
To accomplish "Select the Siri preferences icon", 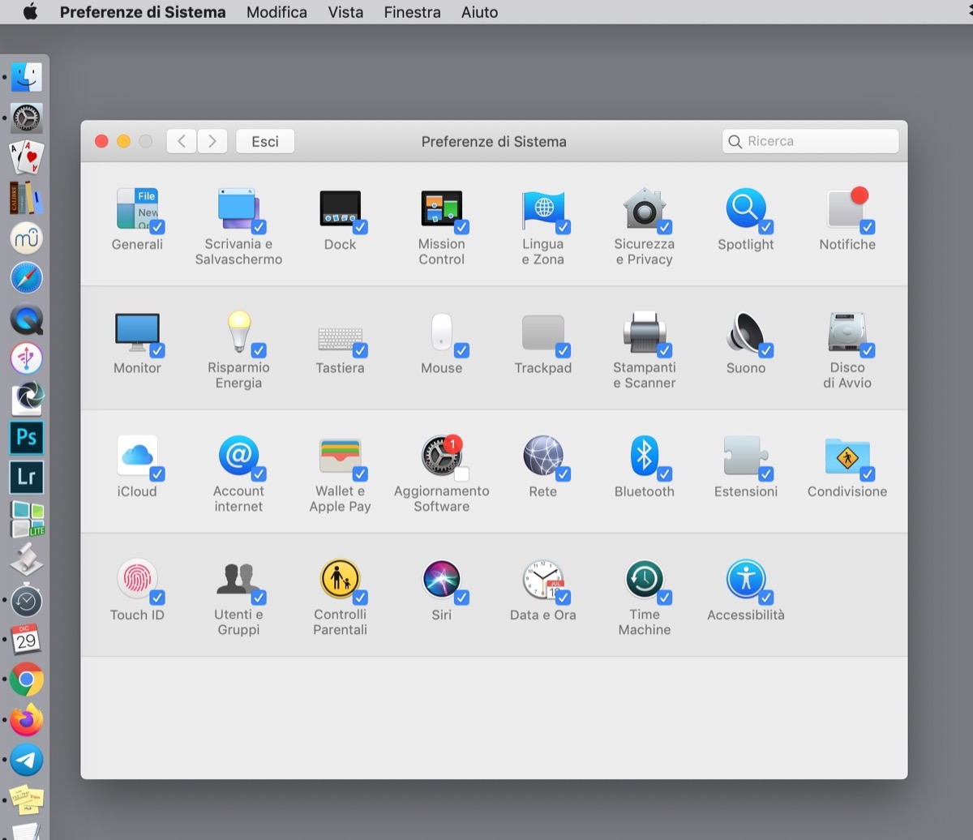I will pyautogui.click(x=441, y=580).
